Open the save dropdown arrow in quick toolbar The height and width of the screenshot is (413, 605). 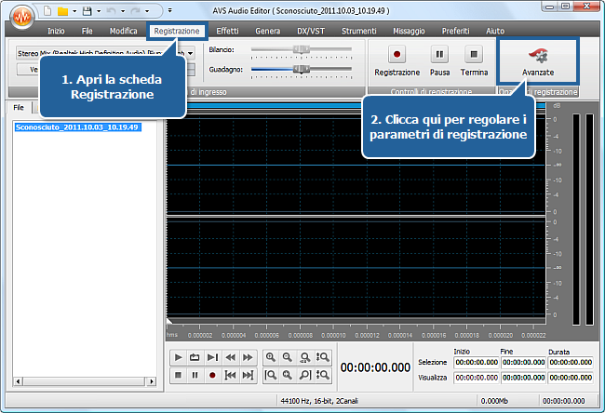97,11
